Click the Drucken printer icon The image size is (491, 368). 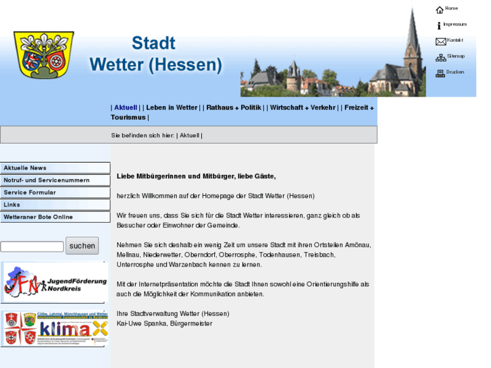pyautogui.click(x=440, y=74)
